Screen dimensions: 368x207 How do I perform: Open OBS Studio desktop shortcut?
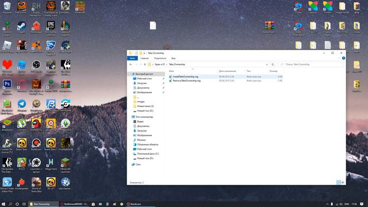click(36, 66)
